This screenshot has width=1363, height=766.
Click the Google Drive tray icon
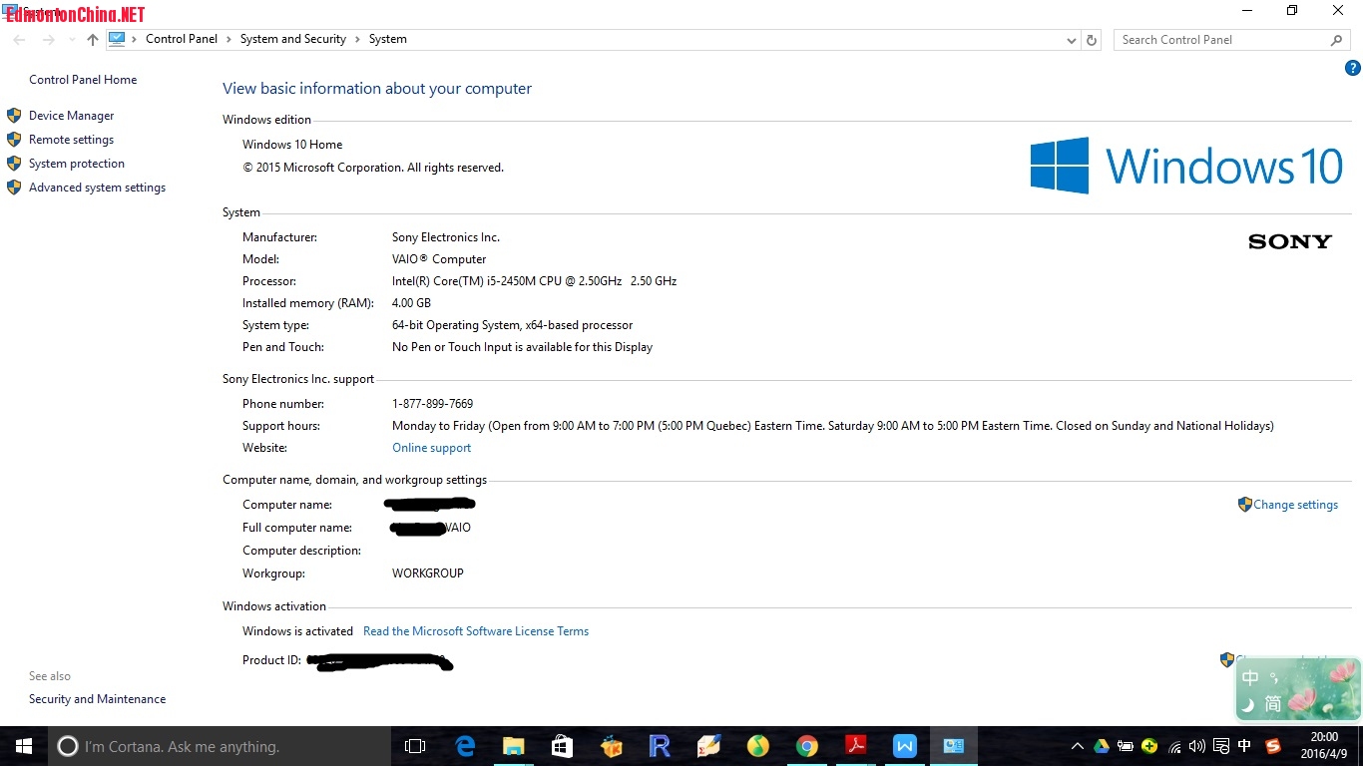pos(1102,746)
